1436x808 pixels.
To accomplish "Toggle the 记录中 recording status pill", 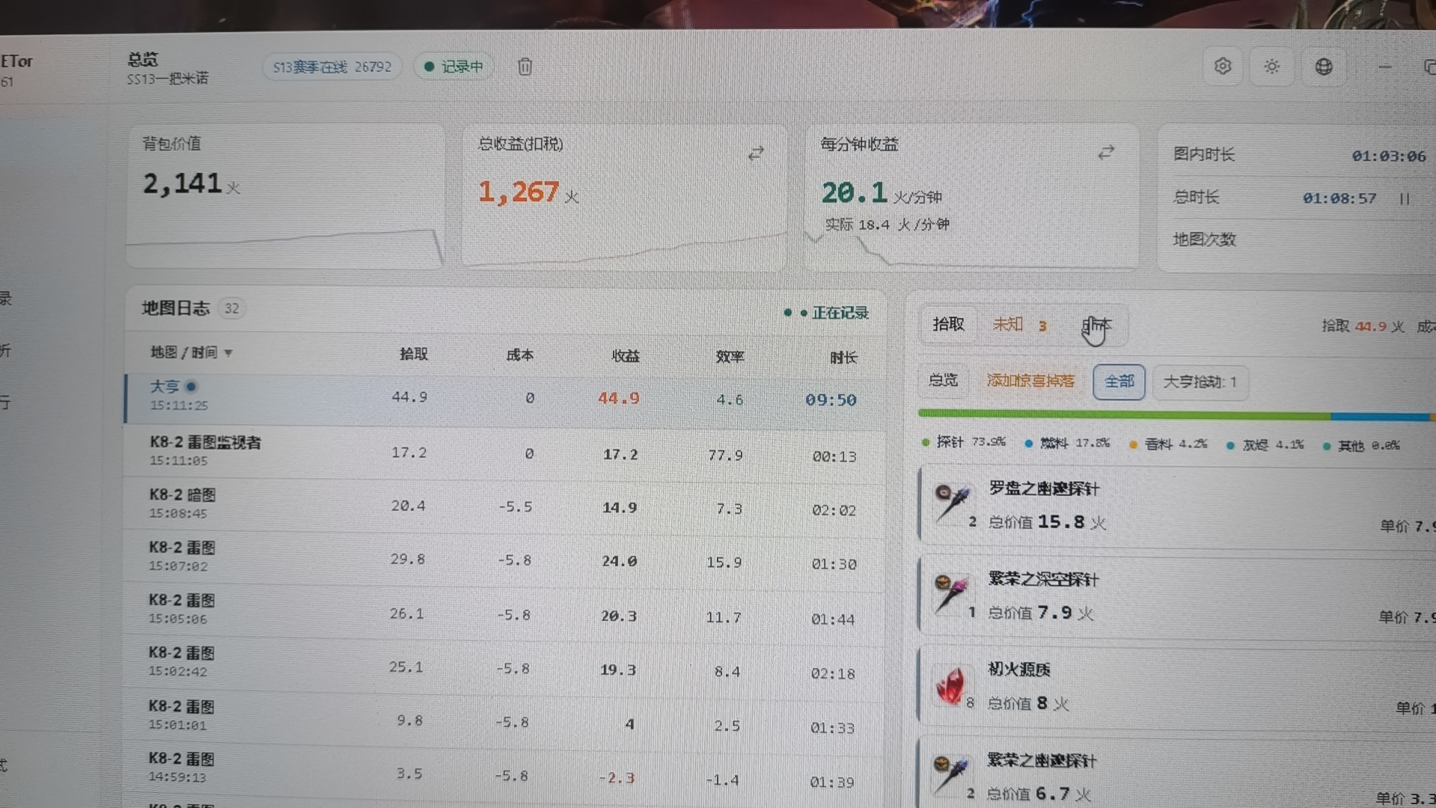I will pos(453,67).
